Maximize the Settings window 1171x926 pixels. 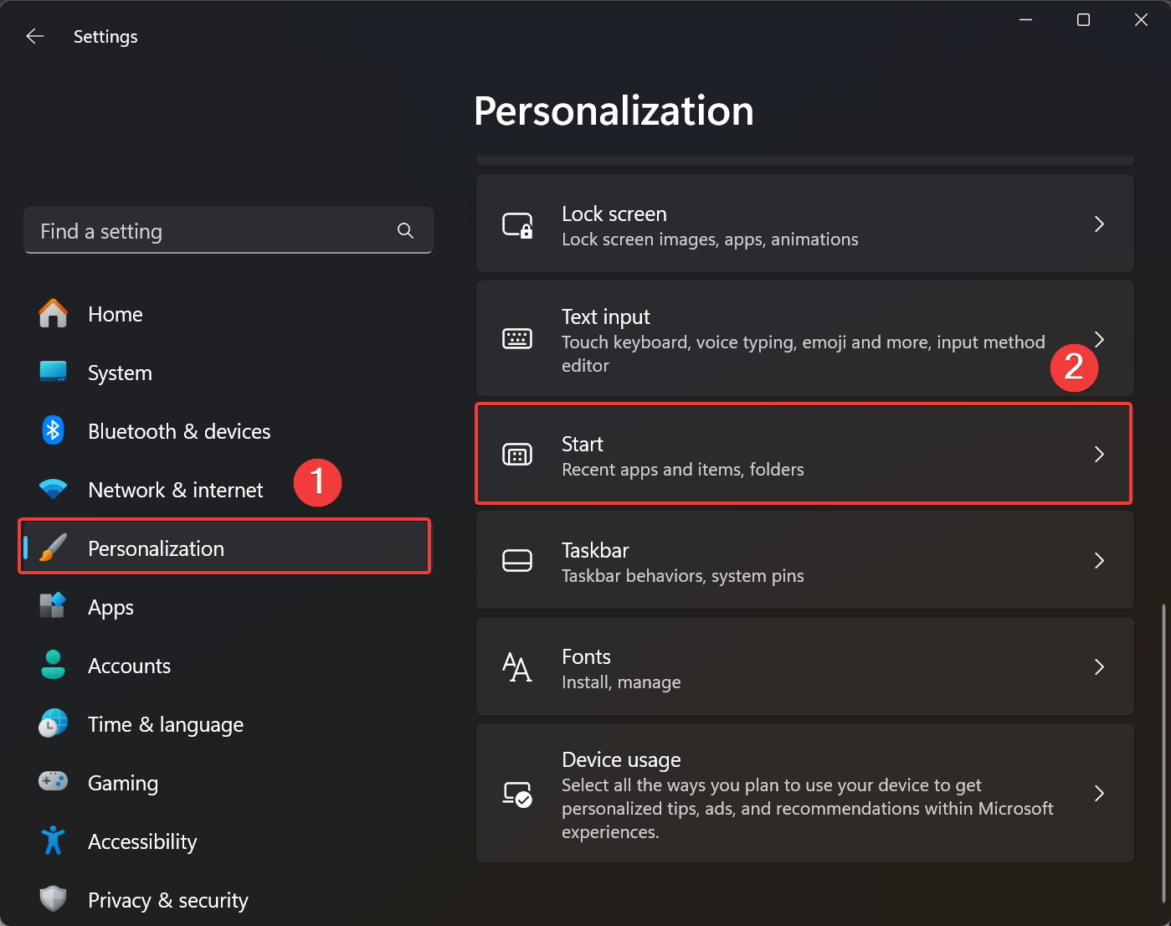click(1083, 19)
